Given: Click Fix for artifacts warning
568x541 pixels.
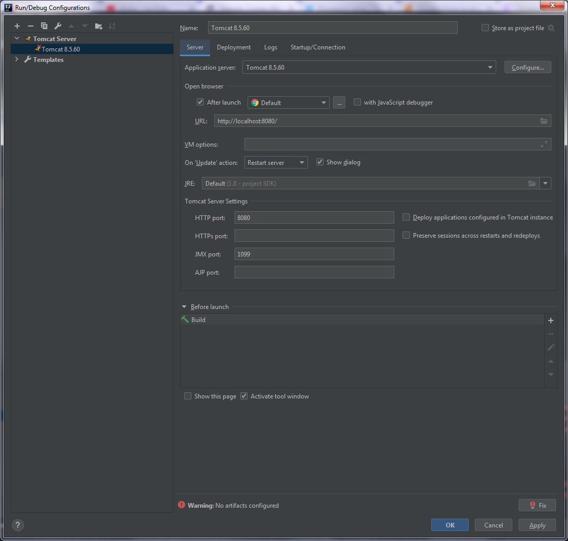Looking at the screenshot, I should 537,505.
